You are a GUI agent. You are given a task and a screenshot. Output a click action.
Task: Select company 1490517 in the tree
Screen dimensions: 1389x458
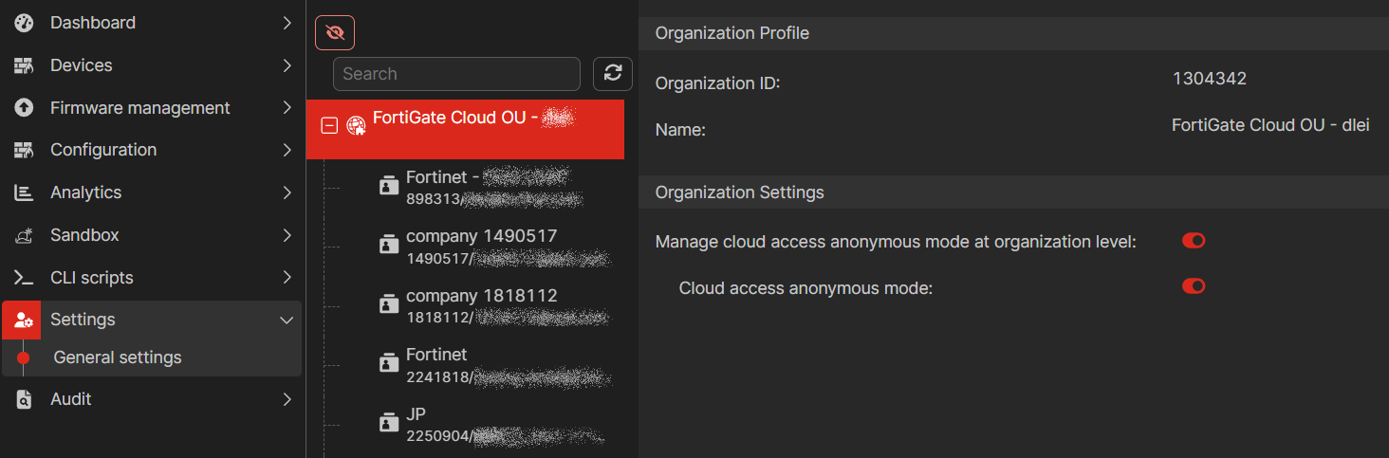[481, 236]
